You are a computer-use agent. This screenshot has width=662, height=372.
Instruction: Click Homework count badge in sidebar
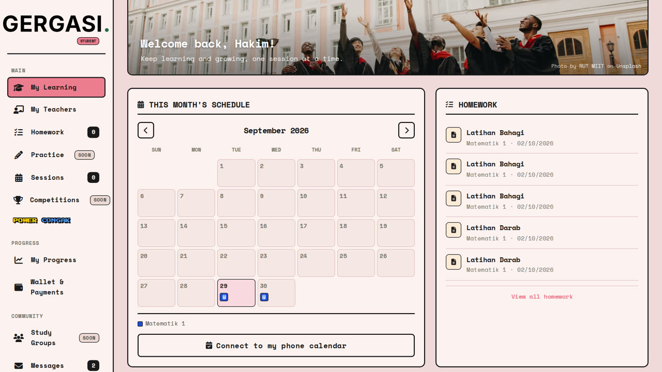coord(93,132)
